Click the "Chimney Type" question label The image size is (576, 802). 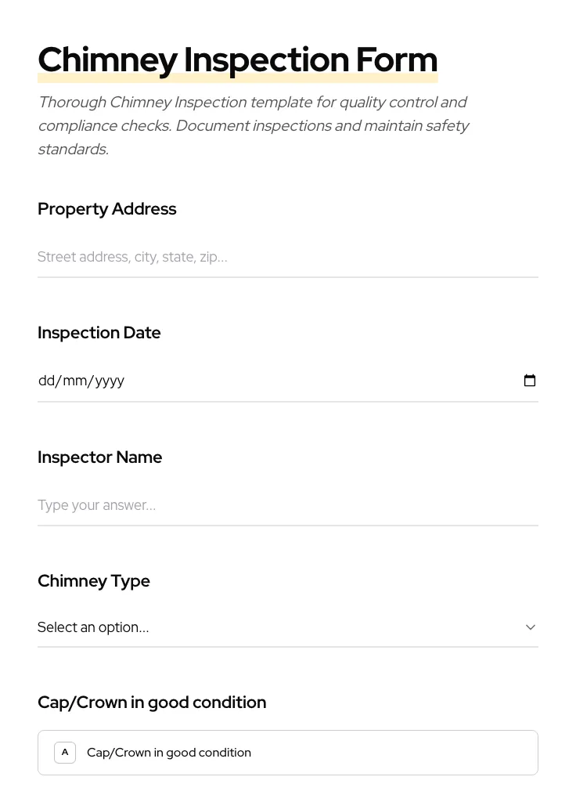coord(94,581)
